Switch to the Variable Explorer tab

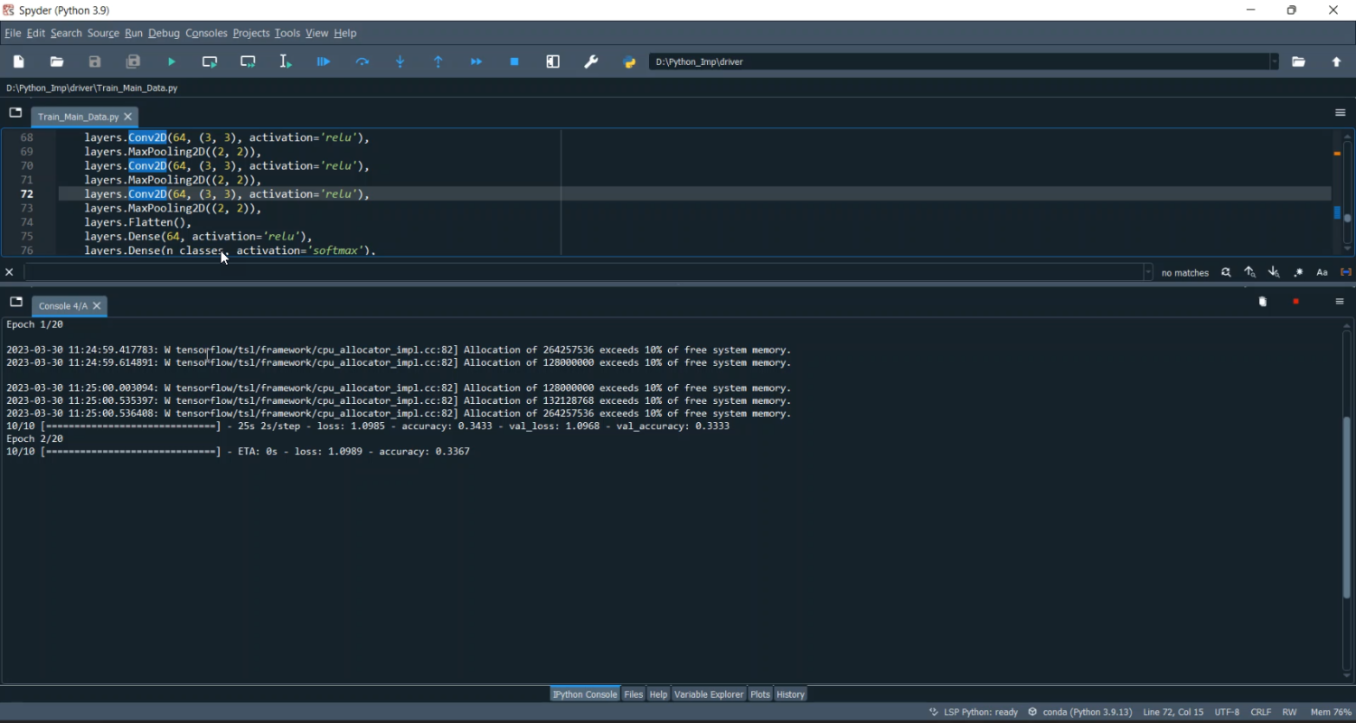pos(709,694)
